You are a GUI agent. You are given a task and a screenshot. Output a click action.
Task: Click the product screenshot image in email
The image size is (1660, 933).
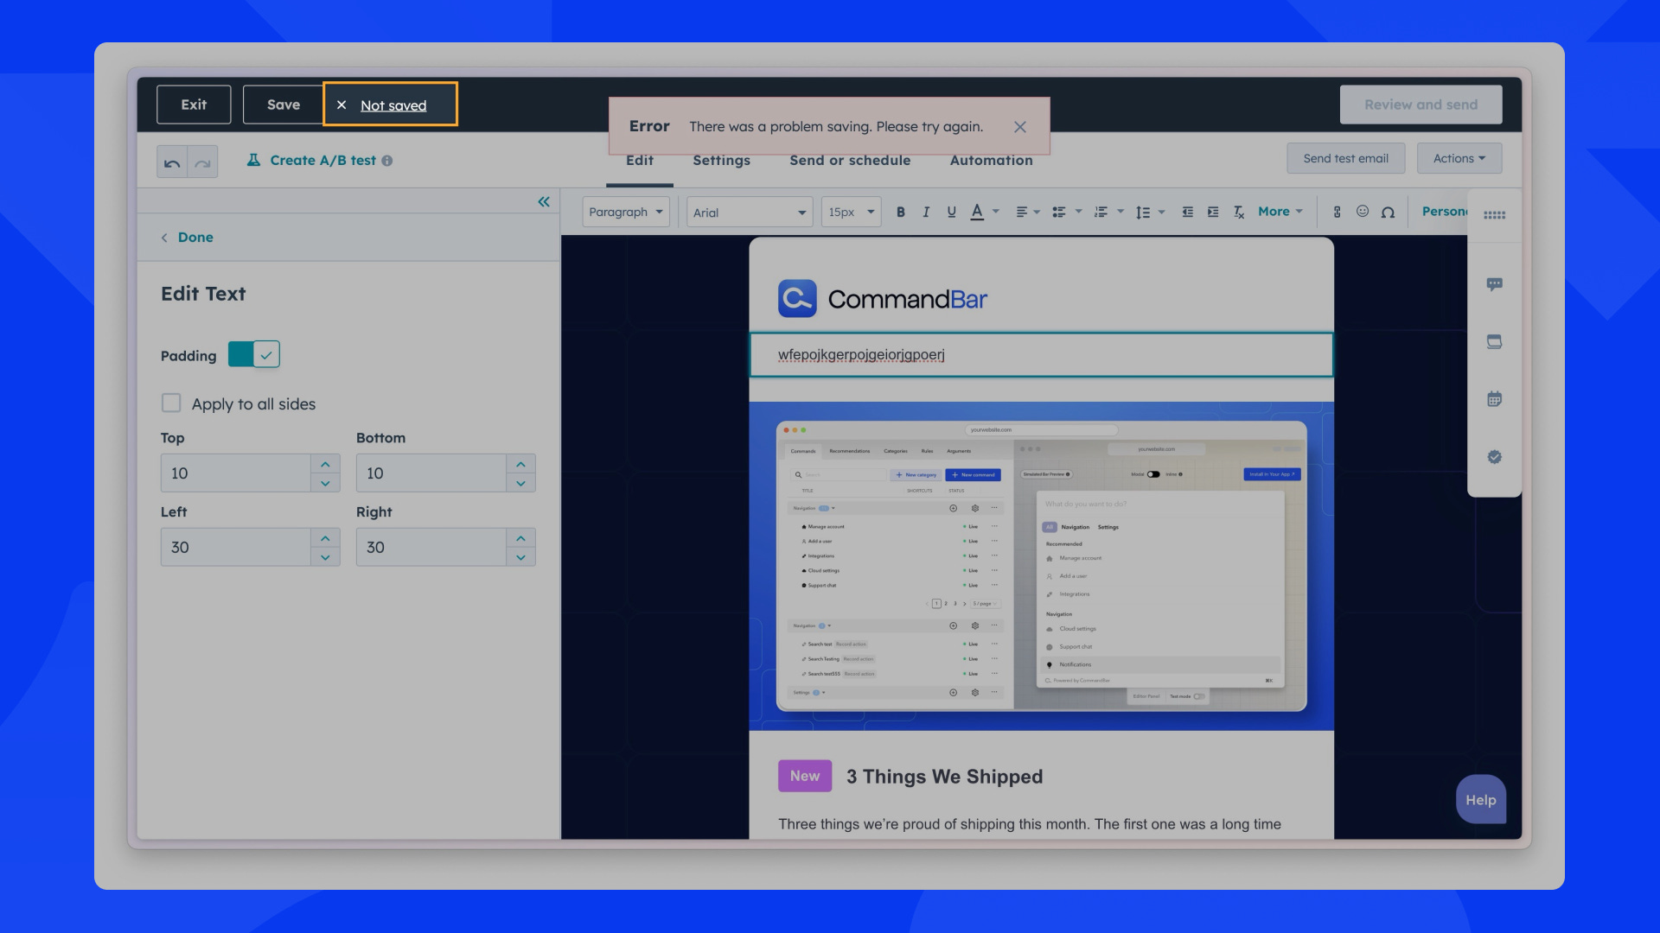click(x=1041, y=566)
